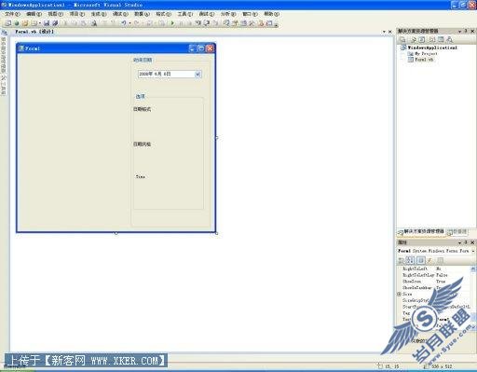This screenshot has height=372, width=477.
Task: Click the properties grid scroll up arrow
Action: pos(473,269)
